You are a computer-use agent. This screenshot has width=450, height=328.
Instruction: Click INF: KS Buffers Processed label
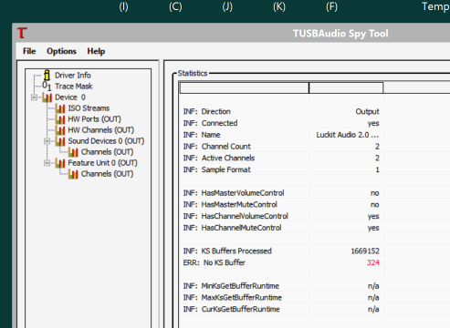tap(227, 251)
